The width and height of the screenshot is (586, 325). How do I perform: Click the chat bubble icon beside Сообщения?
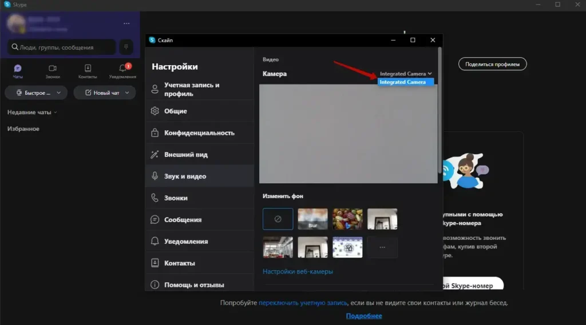coord(155,219)
